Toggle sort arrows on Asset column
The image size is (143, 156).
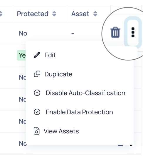coord(95,14)
